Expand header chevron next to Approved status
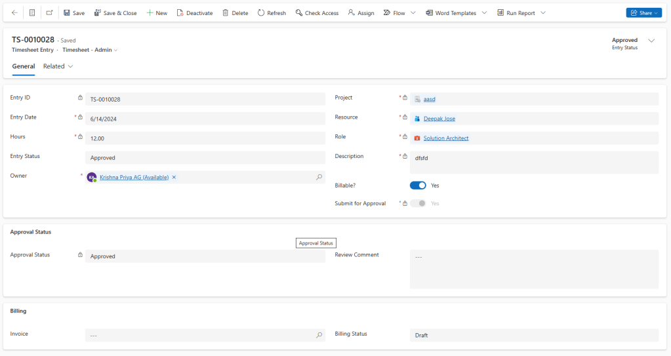The width and height of the screenshot is (671, 356). [x=651, y=41]
